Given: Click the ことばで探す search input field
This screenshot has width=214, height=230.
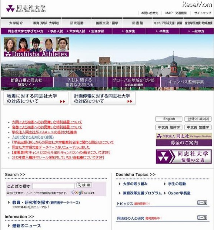Looking at the screenshot, I should [54, 186].
